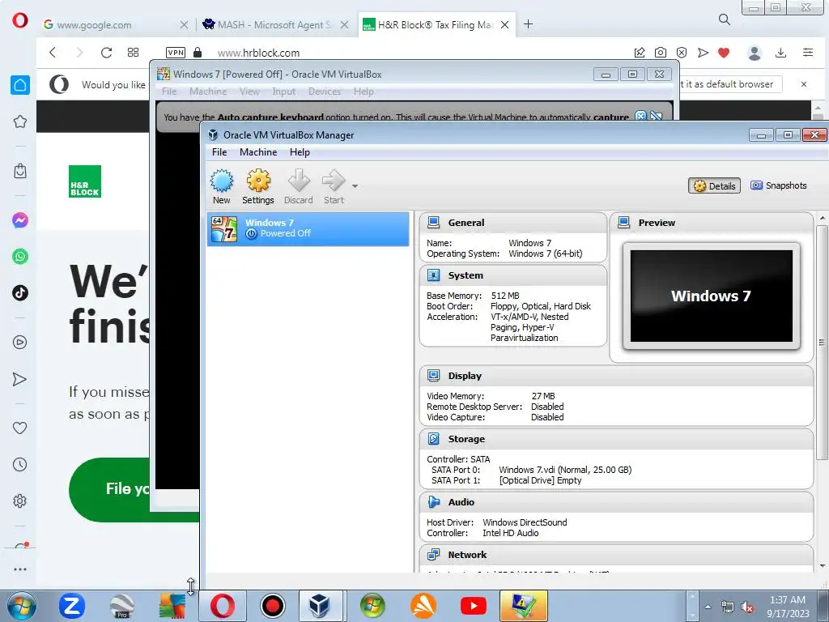Click the browser tab search magnifier

(725, 19)
